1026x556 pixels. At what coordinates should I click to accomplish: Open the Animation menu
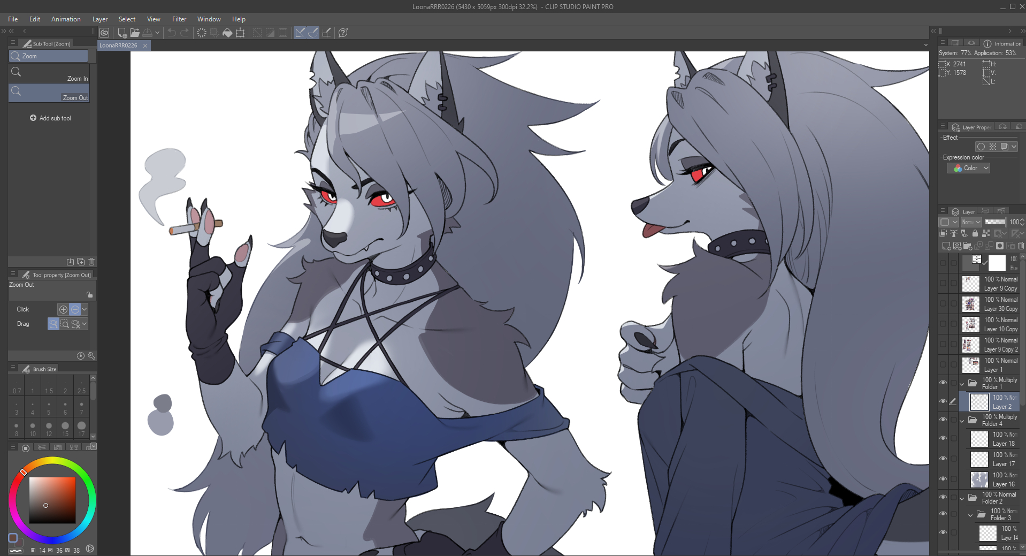66,19
